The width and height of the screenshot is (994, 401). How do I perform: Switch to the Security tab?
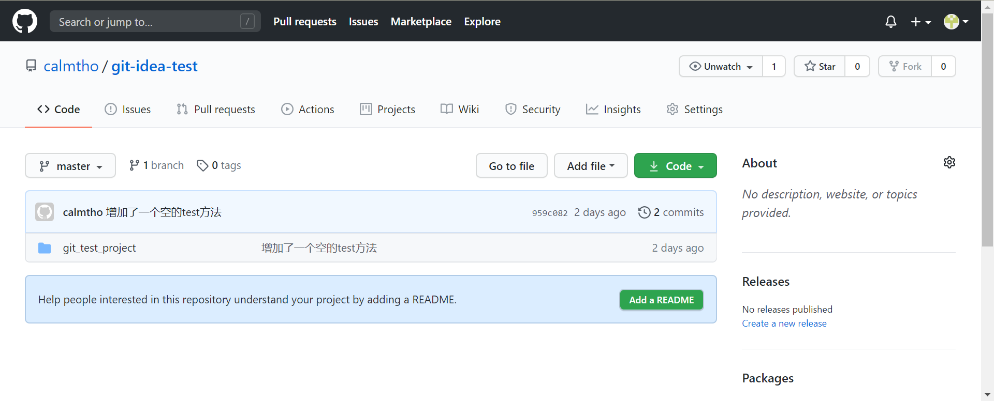pos(533,109)
